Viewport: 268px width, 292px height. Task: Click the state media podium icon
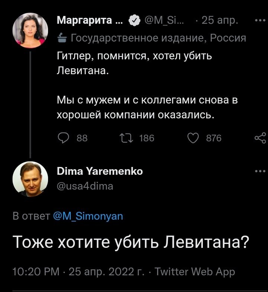point(62,38)
